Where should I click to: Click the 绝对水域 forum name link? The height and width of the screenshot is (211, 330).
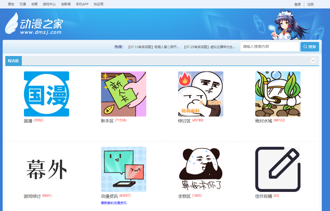pos(264,121)
